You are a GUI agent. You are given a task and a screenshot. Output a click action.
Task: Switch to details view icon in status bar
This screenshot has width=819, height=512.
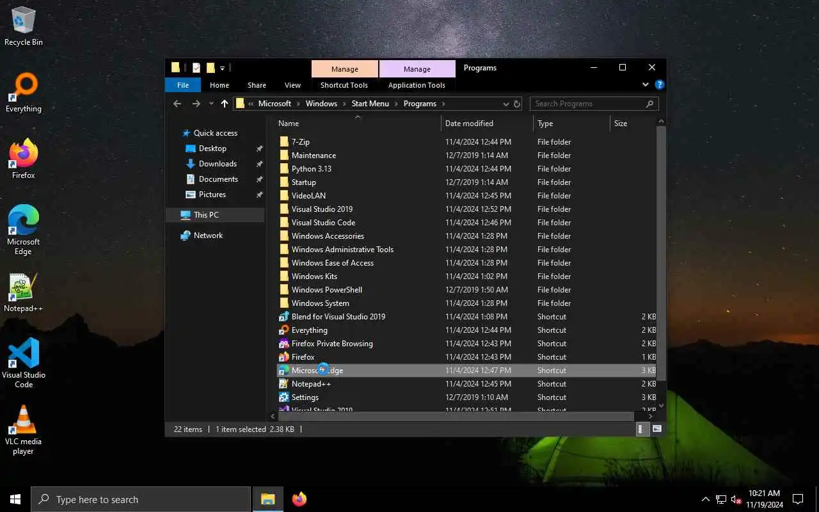(x=642, y=429)
